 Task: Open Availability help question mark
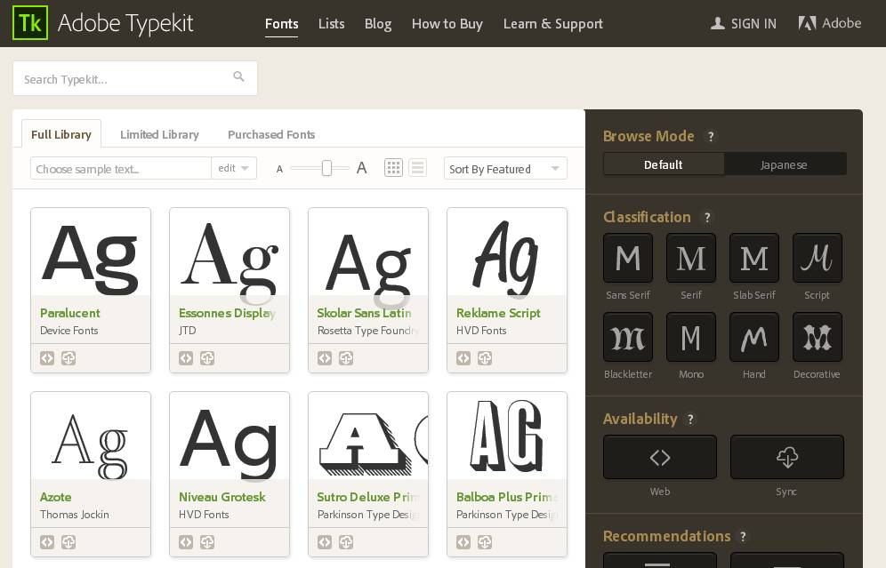click(690, 419)
